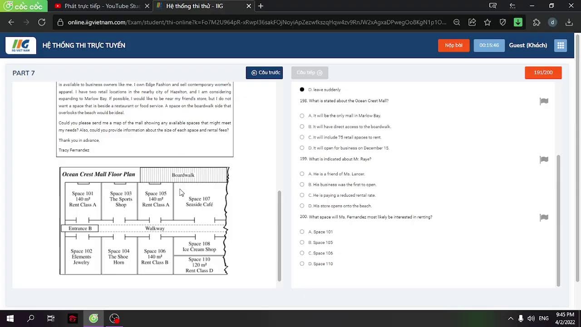Open the grid apps menu icon
Image resolution: width=581 pixels, height=327 pixels.
pyautogui.click(x=561, y=45)
